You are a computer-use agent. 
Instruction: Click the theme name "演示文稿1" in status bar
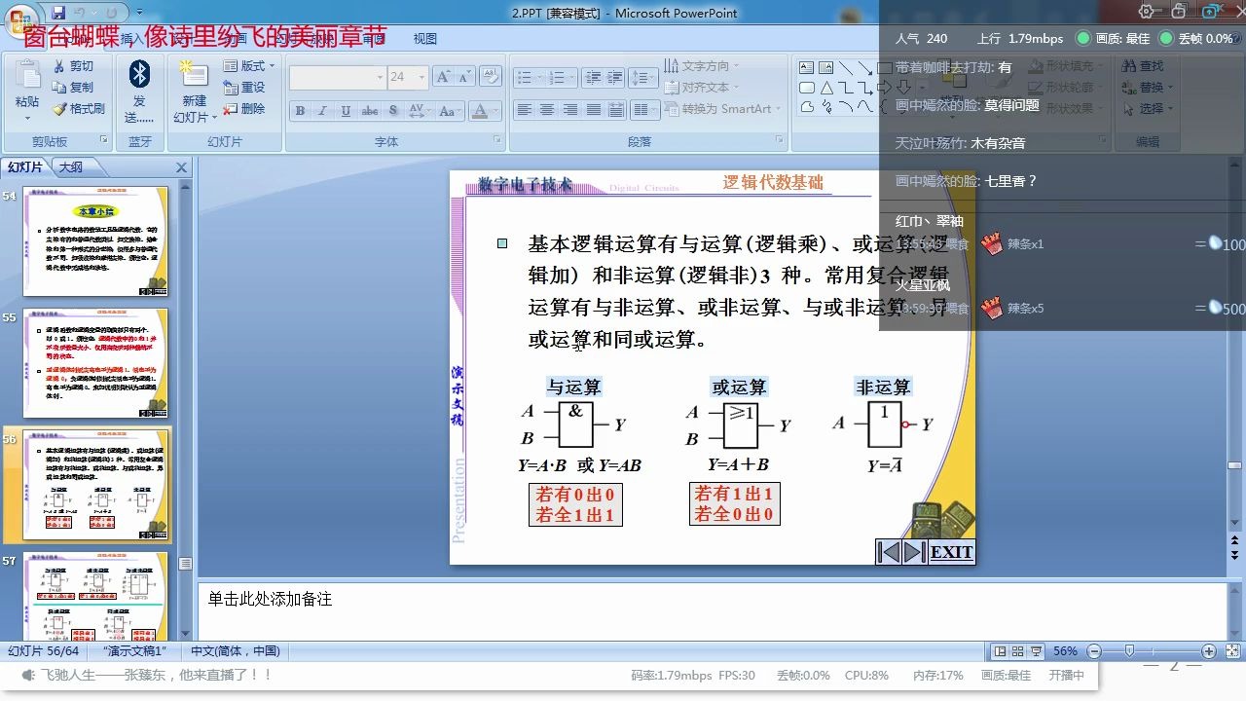coord(135,651)
